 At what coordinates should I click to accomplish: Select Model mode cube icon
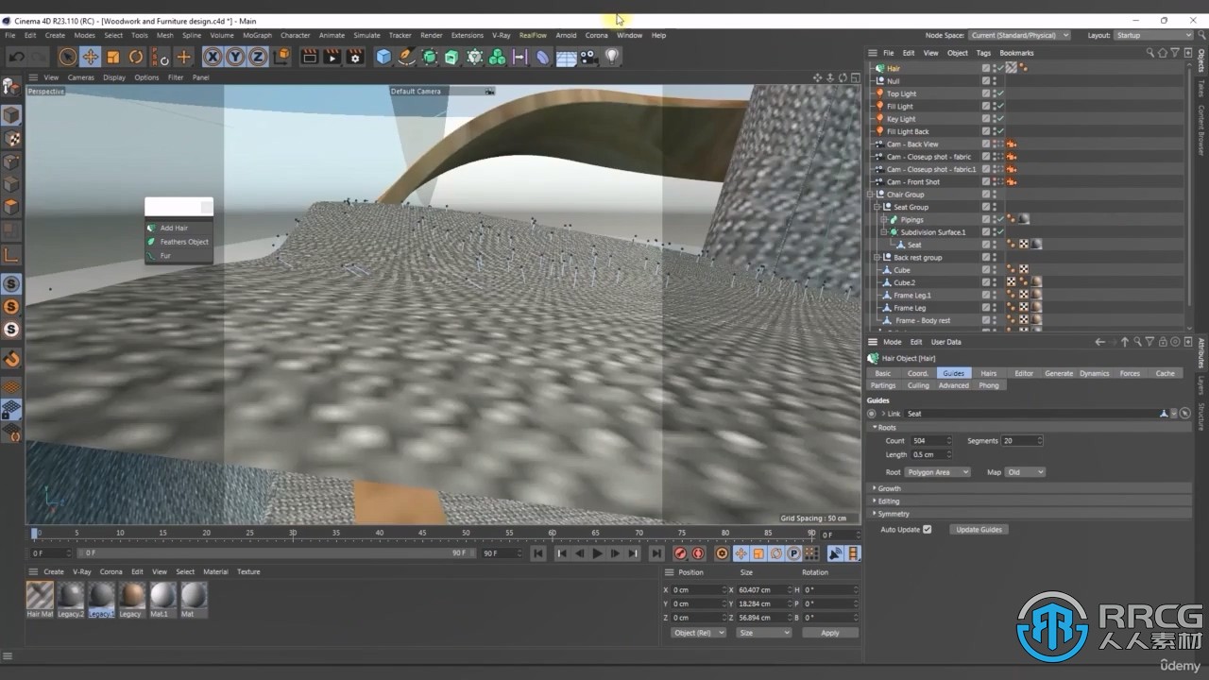(11, 115)
